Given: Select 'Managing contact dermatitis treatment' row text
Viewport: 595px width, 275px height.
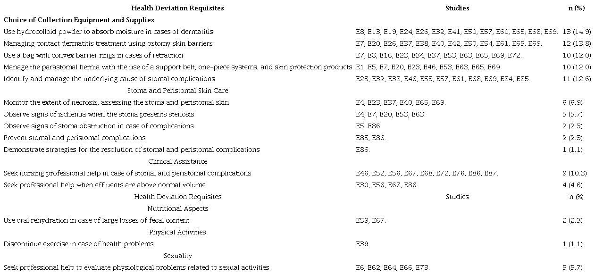Looking at the screenshot, I should 108,43.
